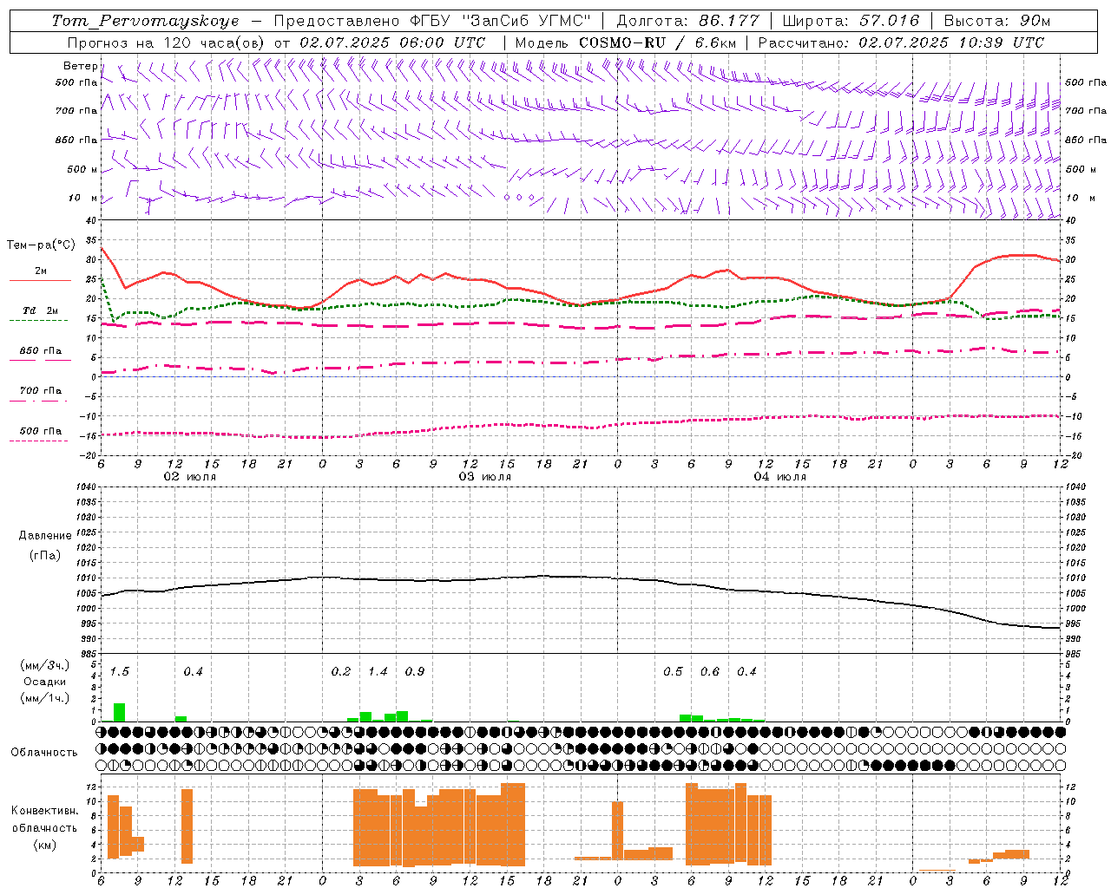Click the 03 июля date label
1111x888 pixels.
point(485,477)
